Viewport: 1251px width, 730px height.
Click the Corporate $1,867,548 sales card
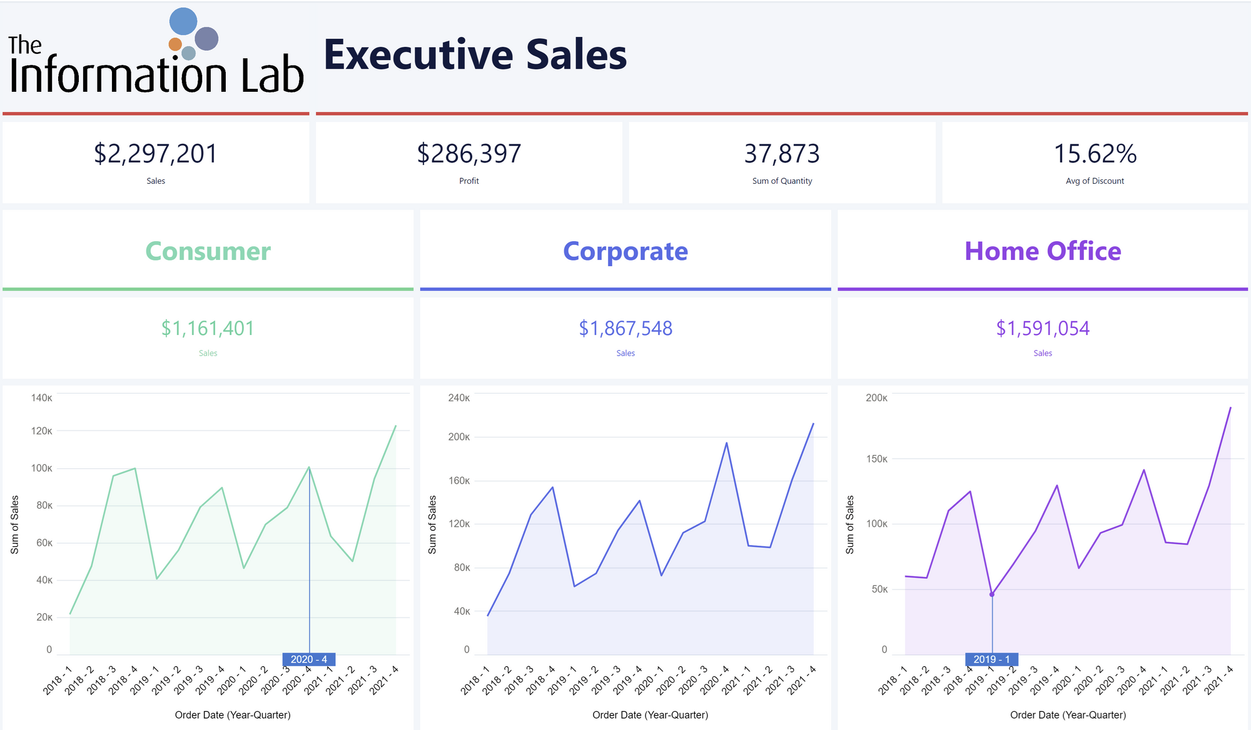point(625,337)
